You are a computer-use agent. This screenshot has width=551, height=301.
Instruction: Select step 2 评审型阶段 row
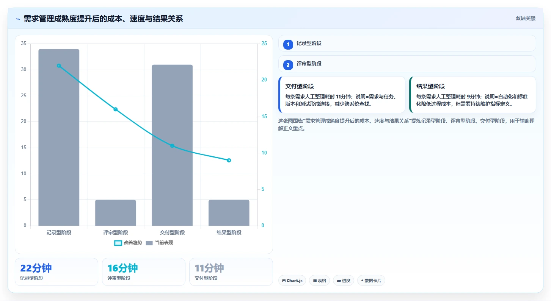407,64
